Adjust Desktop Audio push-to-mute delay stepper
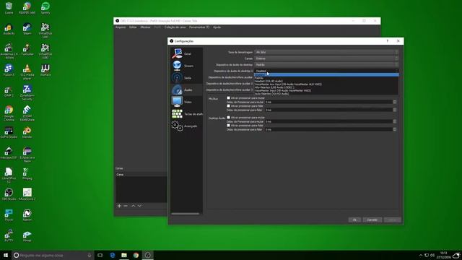462x260 pixels. (395, 121)
